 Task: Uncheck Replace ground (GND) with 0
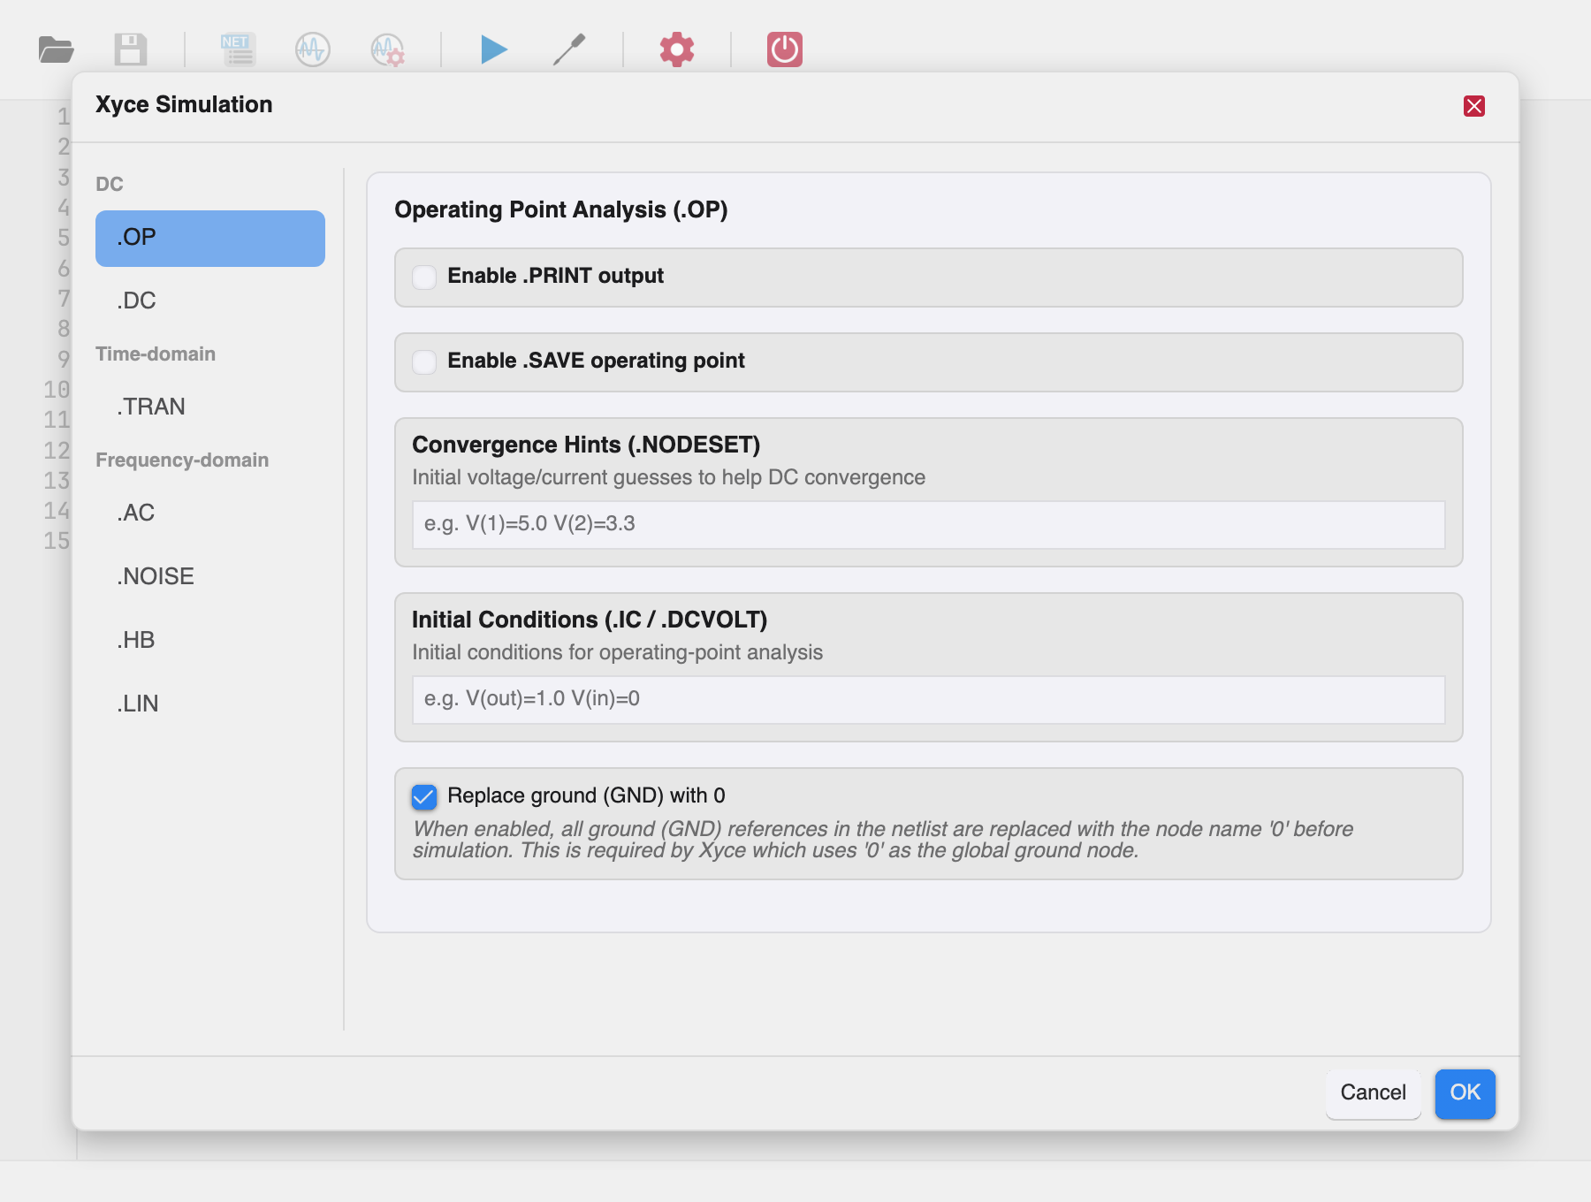[x=424, y=796]
